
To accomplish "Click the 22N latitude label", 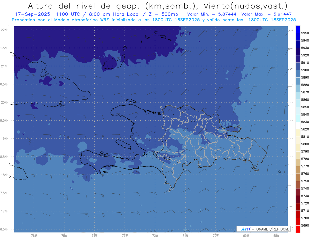I will pos(4,30).
